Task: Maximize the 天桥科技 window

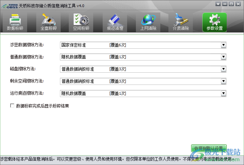Action: pos(231,4)
